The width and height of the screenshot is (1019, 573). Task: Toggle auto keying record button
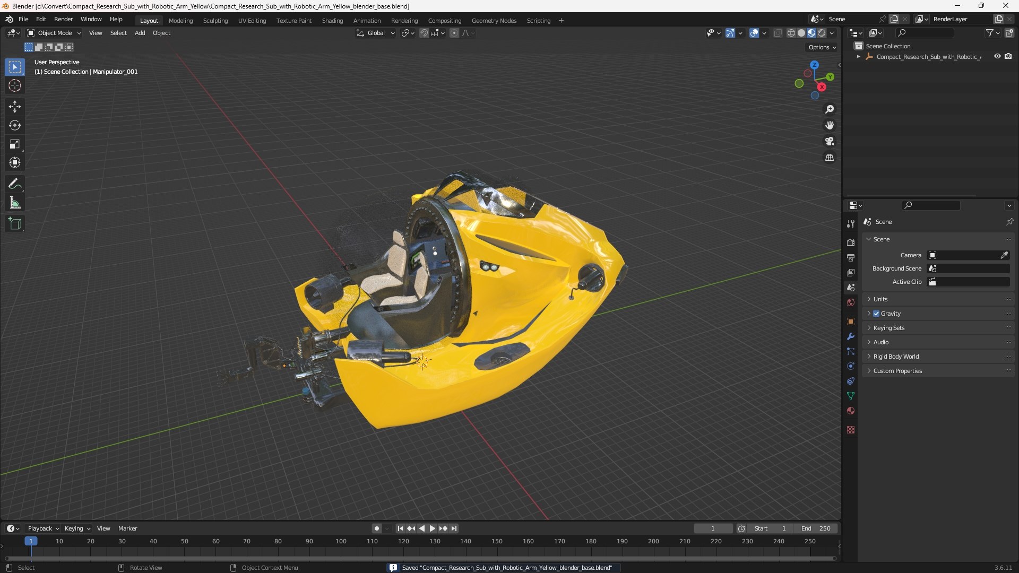(x=376, y=528)
